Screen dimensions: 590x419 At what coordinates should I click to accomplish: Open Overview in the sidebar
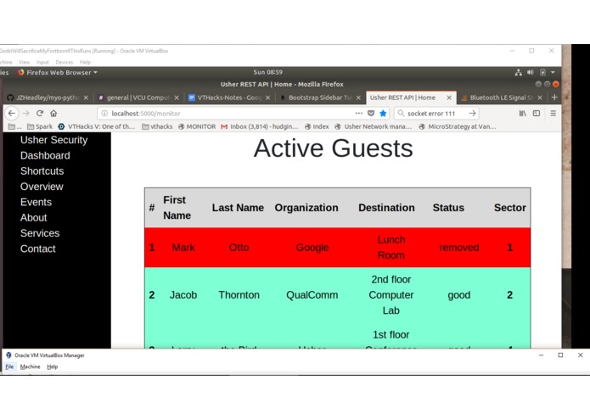point(42,187)
